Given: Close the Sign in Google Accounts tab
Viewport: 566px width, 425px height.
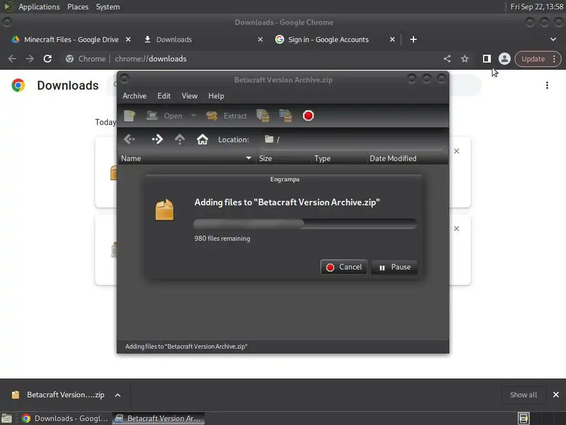Looking at the screenshot, I should [x=392, y=39].
